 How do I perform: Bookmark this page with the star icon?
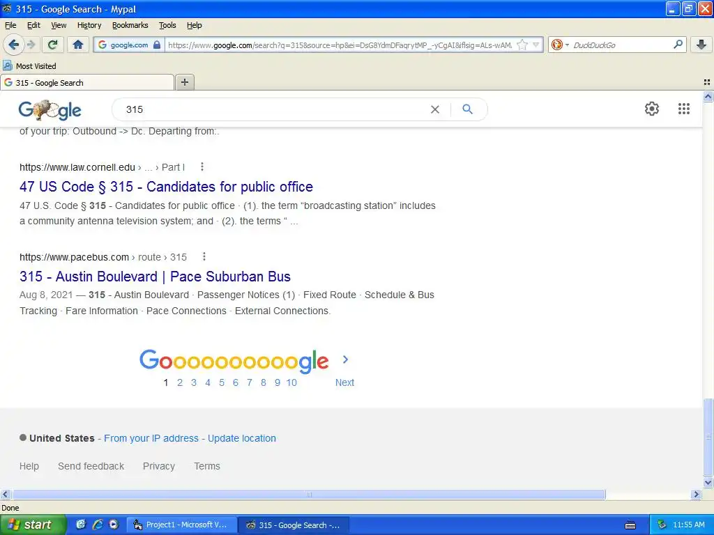[x=522, y=45]
